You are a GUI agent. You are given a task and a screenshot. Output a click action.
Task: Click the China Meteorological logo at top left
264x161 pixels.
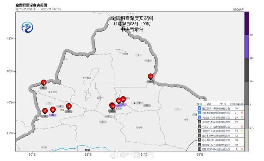[28, 28]
